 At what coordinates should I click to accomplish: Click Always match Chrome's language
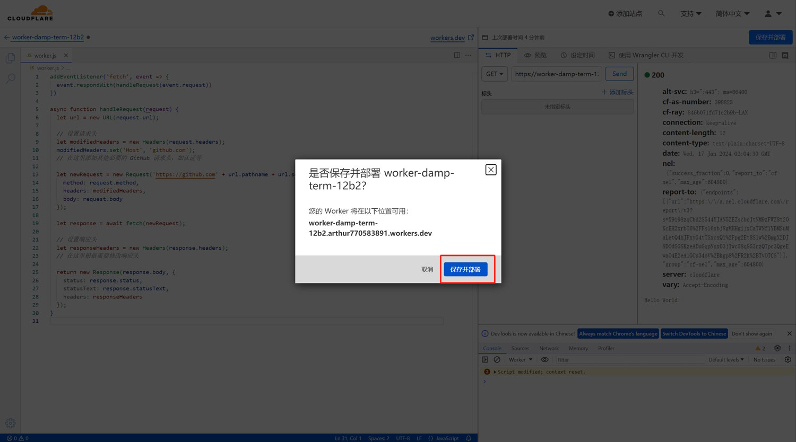point(618,333)
